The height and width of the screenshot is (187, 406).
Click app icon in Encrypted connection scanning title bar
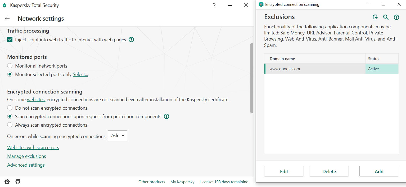coord(261,4)
